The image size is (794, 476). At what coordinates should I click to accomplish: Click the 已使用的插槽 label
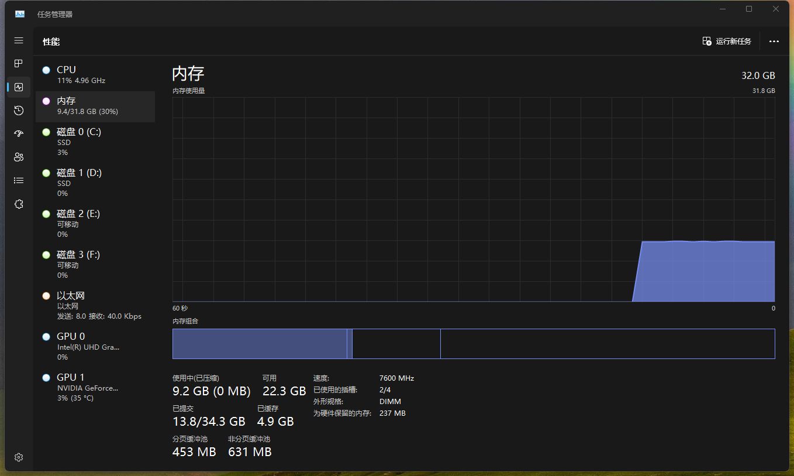(335, 390)
